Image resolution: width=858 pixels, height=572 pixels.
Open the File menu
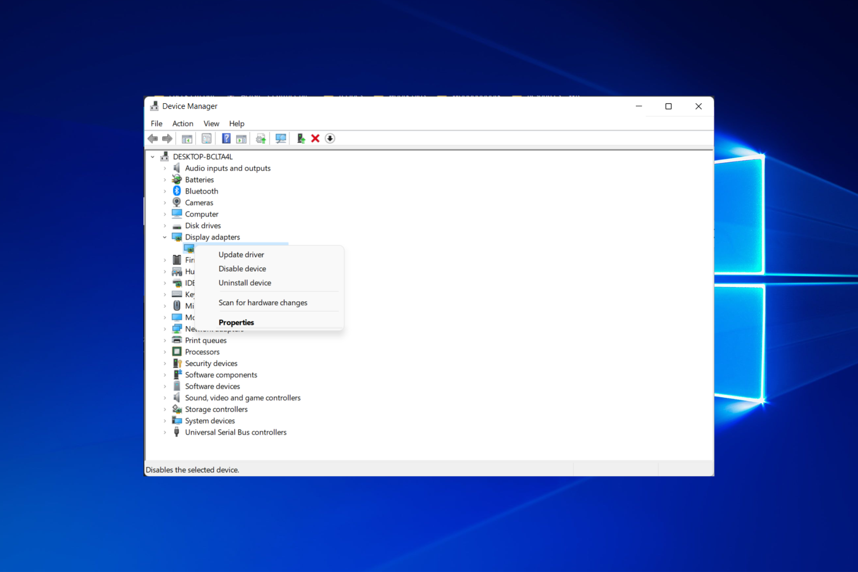[156, 123]
